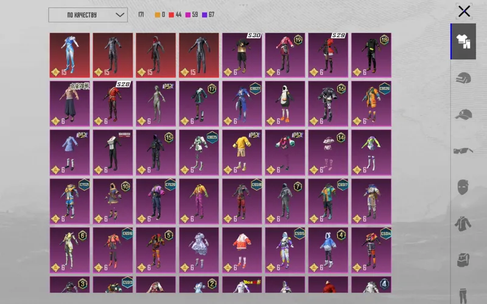Open the pants category icon
This screenshot has height=304, width=487.
(463, 295)
